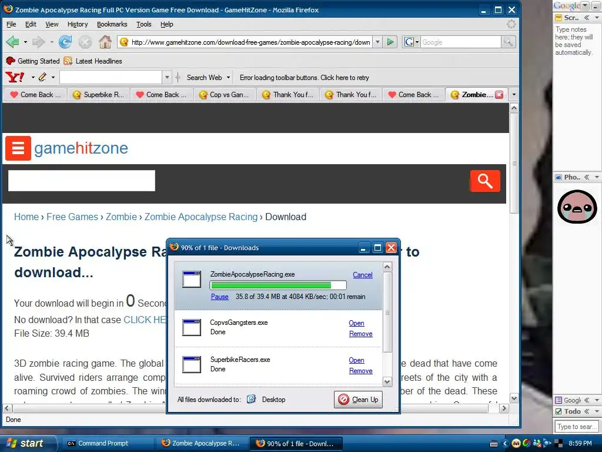The height and width of the screenshot is (452, 602).
Task: Click the Google search box in Firefox
Action: [x=461, y=42]
